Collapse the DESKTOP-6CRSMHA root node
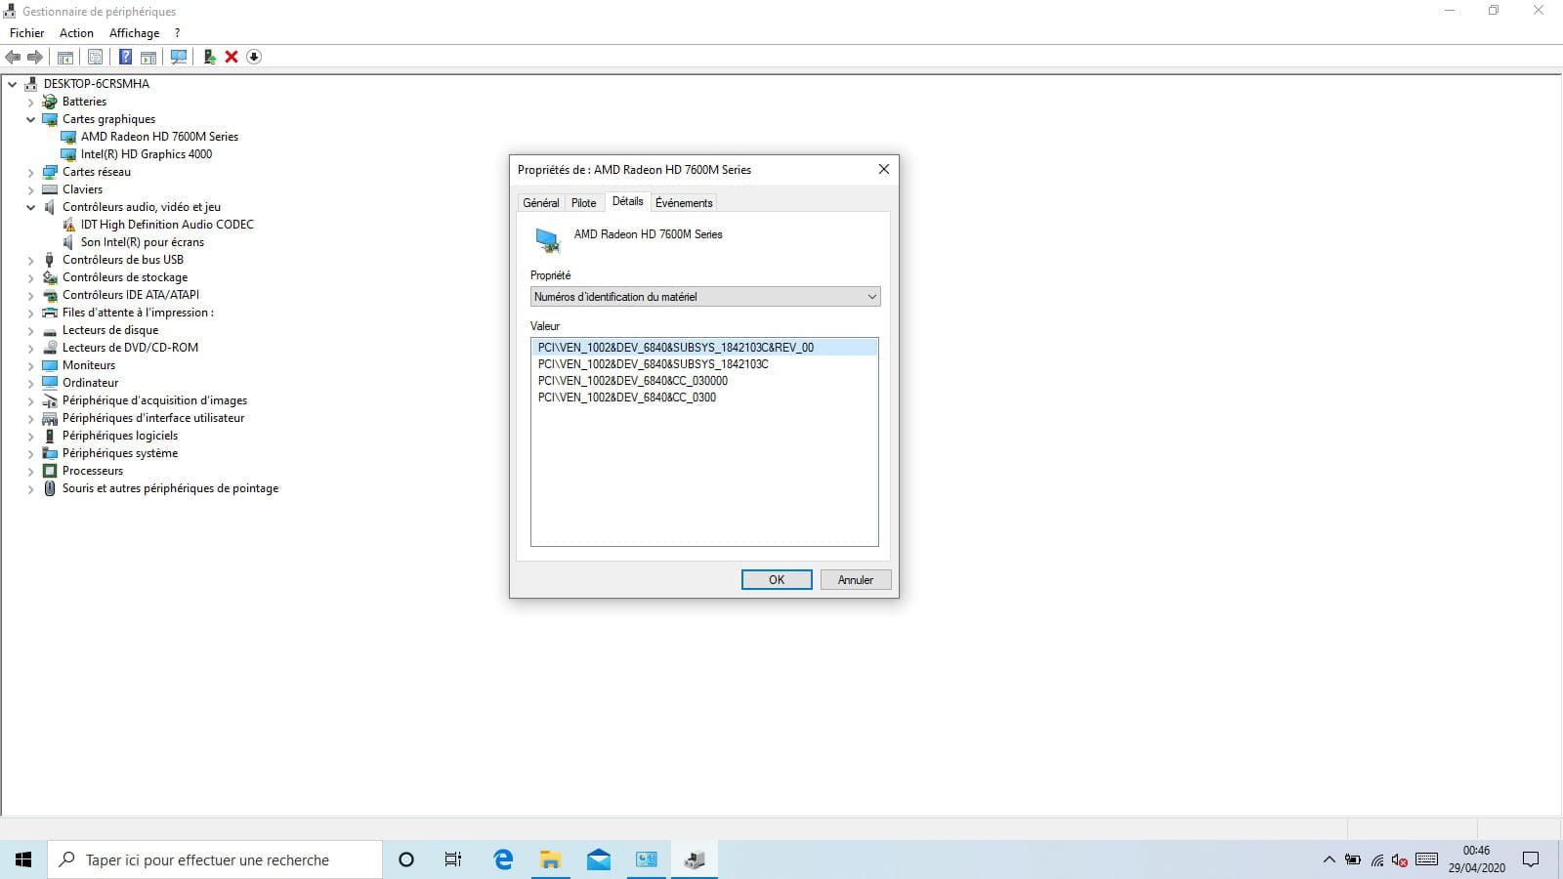Screen dimensions: 1563x879 [x=13, y=84]
